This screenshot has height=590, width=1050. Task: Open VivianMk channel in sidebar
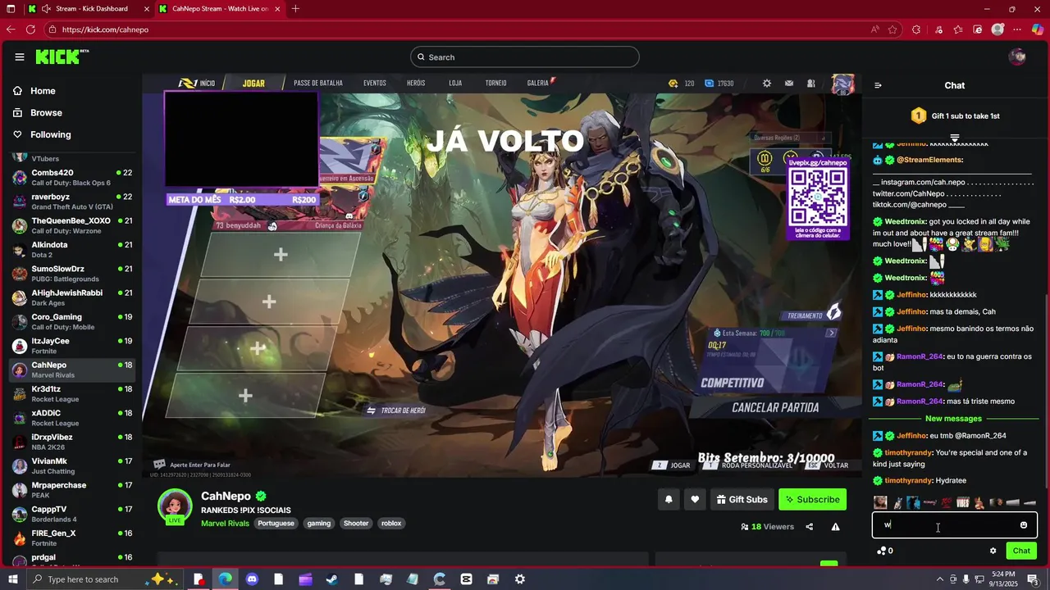tap(71, 465)
